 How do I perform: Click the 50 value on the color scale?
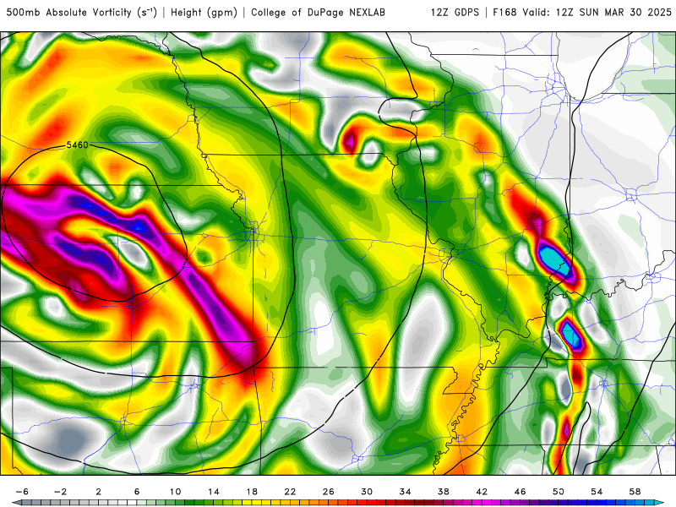(559, 492)
